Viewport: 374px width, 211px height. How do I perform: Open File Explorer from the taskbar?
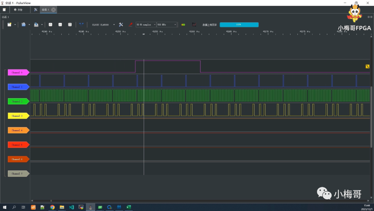62,207
